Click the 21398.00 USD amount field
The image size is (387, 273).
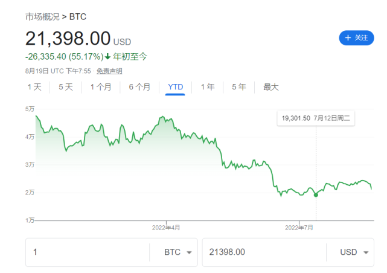click(x=264, y=252)
